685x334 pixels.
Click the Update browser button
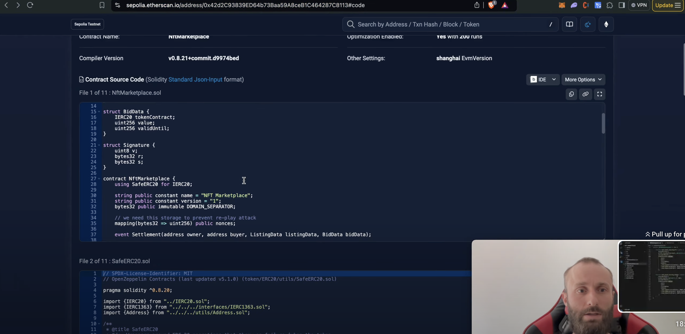click(667, 5)
